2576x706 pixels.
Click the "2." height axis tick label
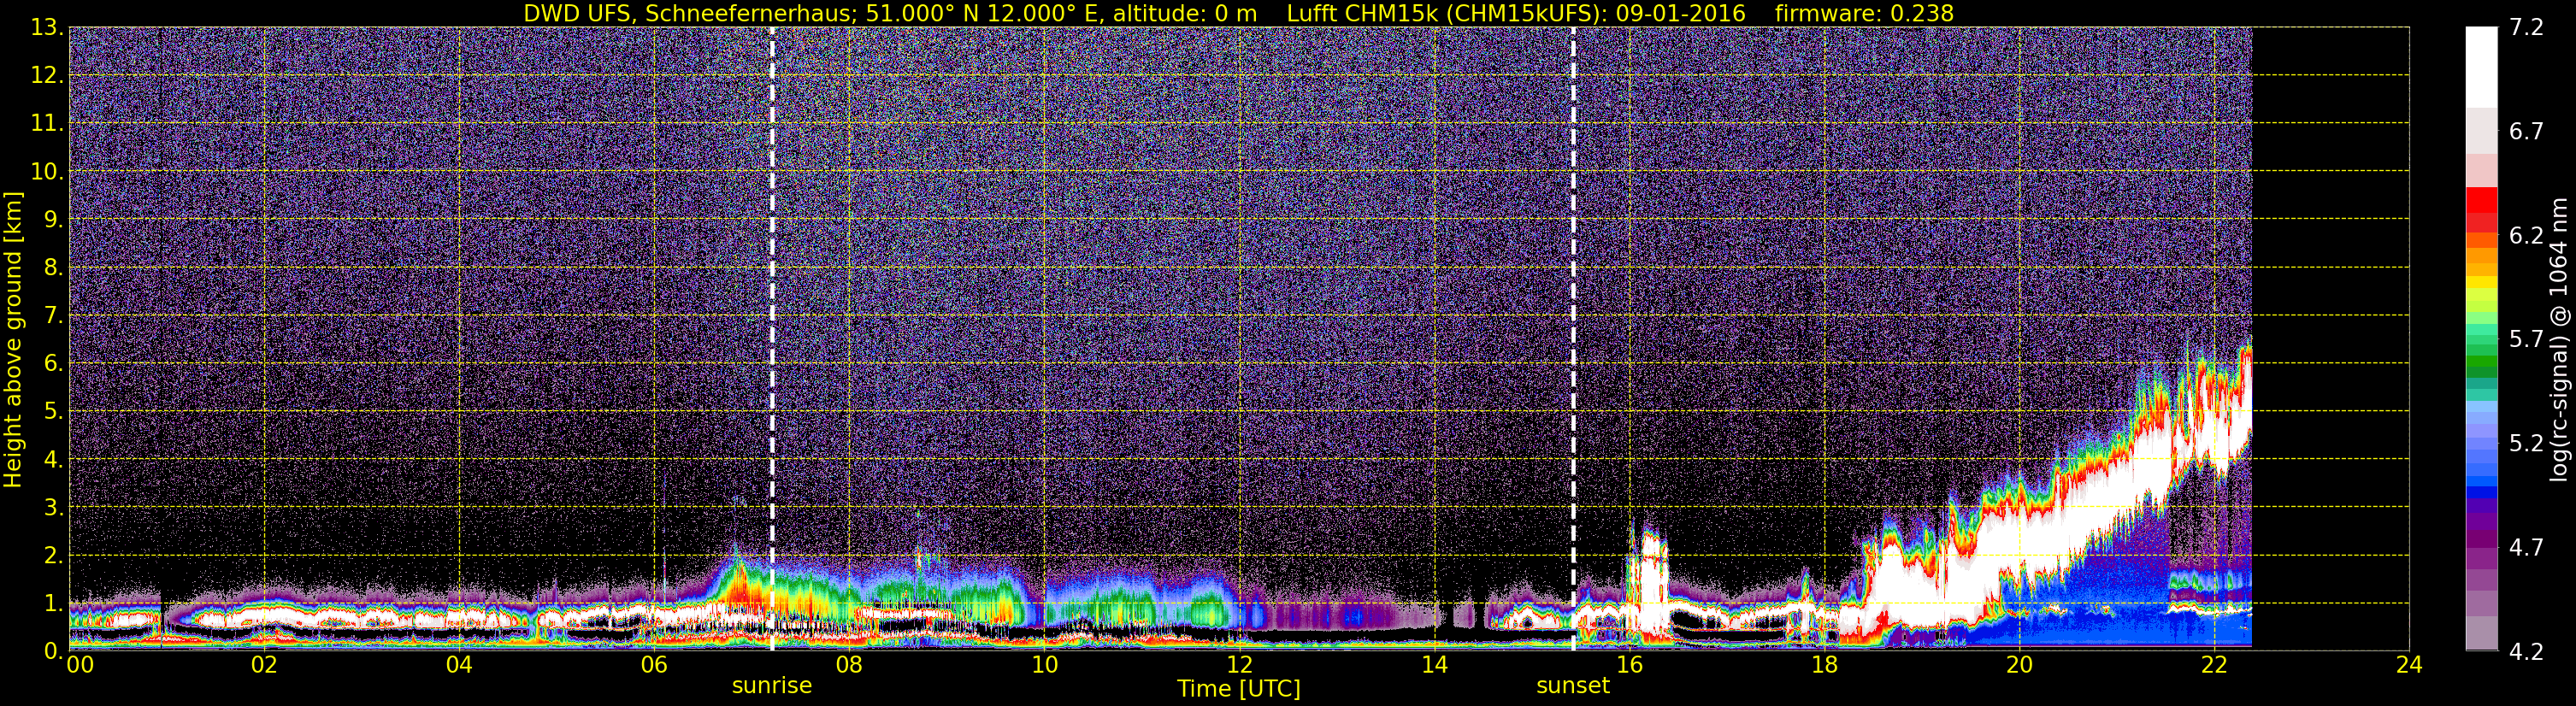[54, 556]
